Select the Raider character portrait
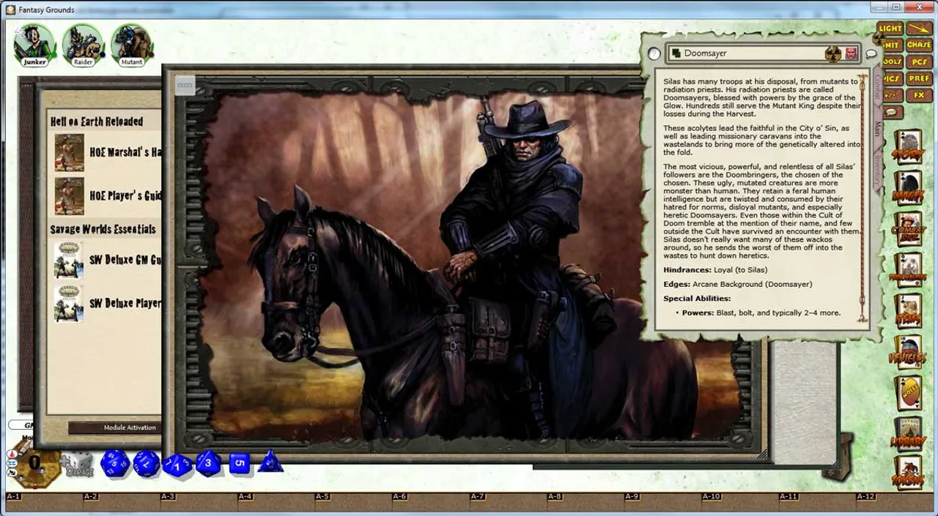938x516 pixels. (x=83, y=45)
